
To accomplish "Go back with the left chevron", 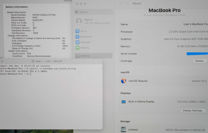I will click(120, 3).
